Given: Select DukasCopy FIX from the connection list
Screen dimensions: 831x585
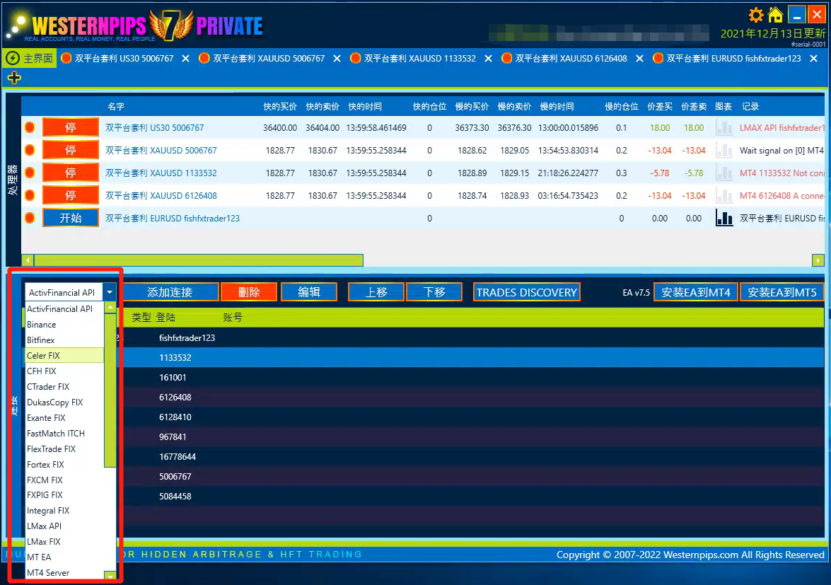Looking at the screenshot, I should pyautogui.click(x=64, y=402).
